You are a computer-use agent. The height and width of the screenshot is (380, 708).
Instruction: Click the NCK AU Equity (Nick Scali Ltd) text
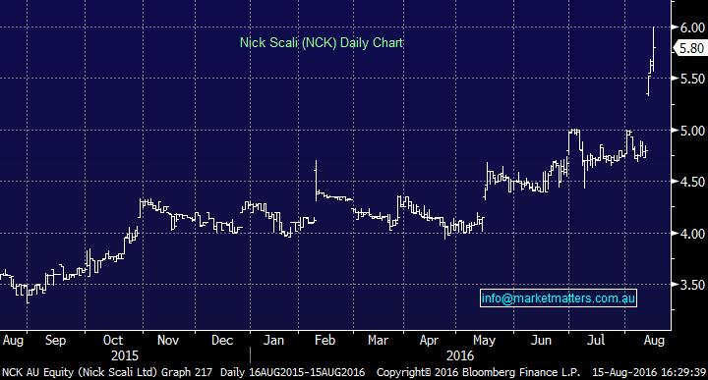pyautogui.click(x=79, y=372)
